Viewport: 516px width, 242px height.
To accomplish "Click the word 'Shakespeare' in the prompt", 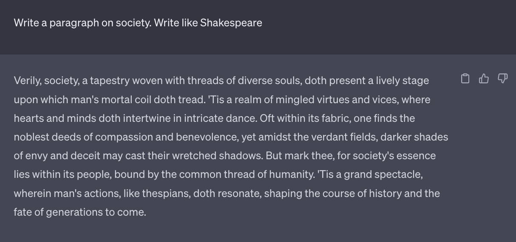I will [231, 23].
